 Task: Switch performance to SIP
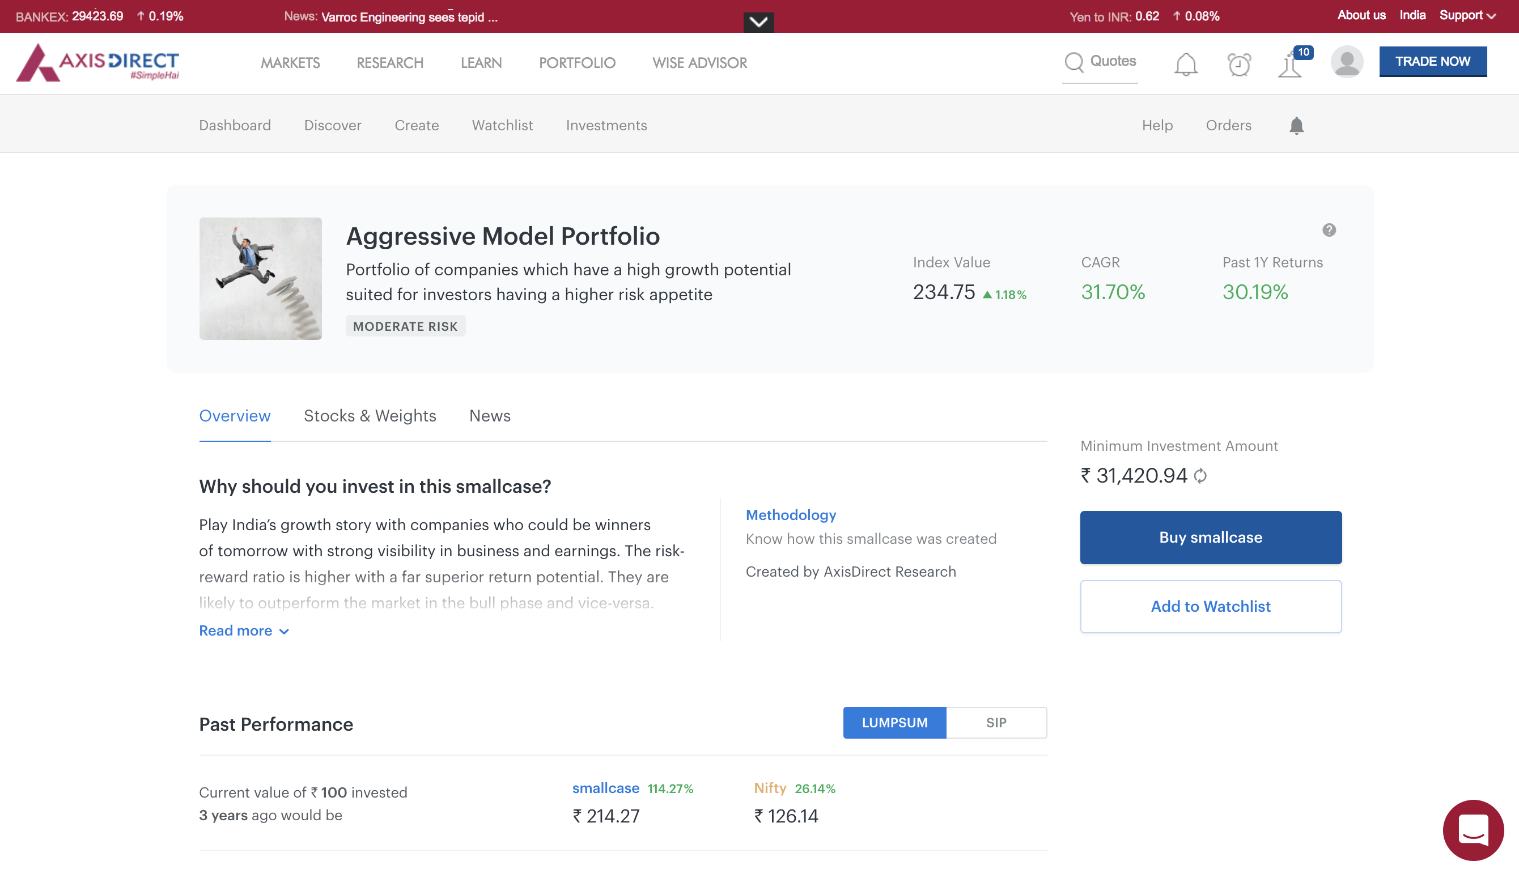click(996, 723)
